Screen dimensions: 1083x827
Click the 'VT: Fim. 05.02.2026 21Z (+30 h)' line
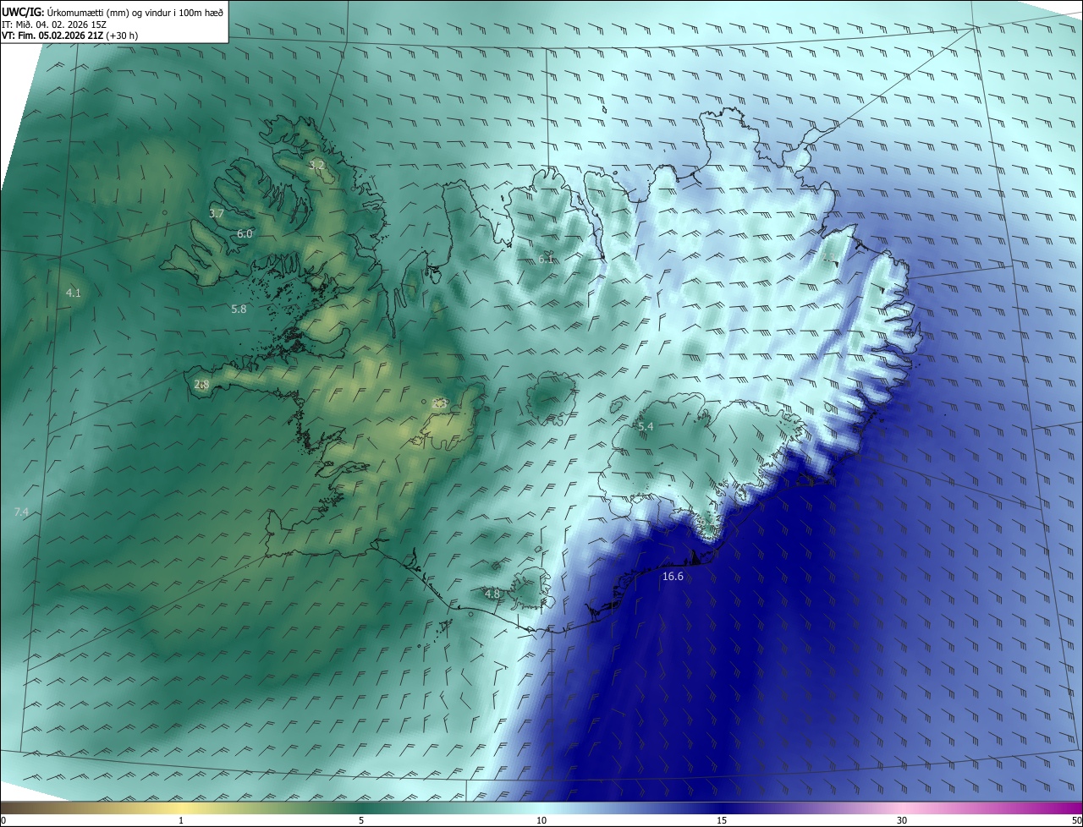coord(69,36)
